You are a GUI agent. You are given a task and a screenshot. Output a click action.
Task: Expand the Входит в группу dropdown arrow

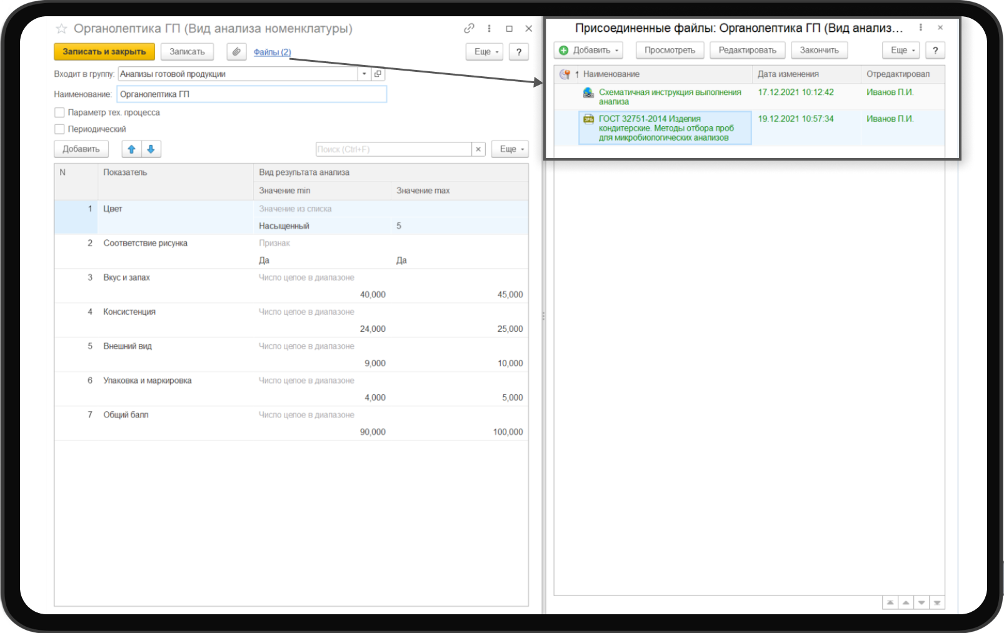pyautogui.click(x=364, y=74)
